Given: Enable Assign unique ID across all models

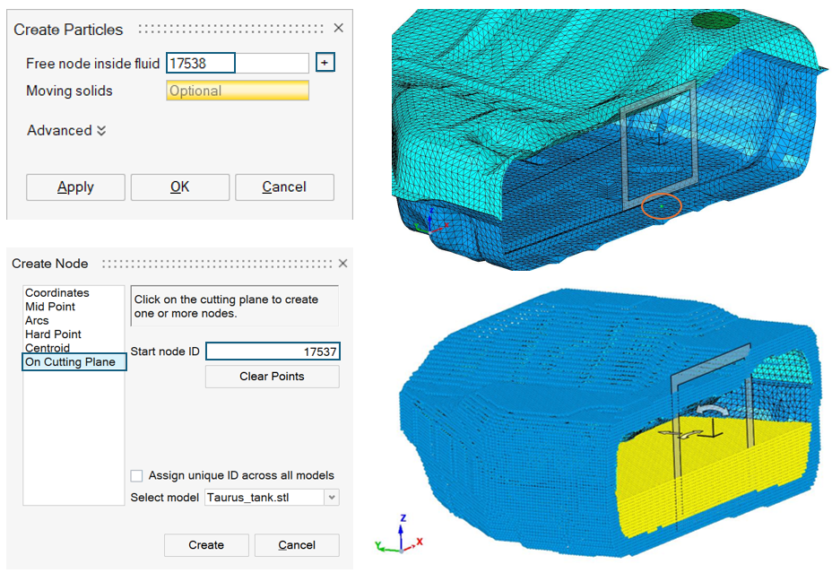Looking at the screenshot, I should 137,475.
